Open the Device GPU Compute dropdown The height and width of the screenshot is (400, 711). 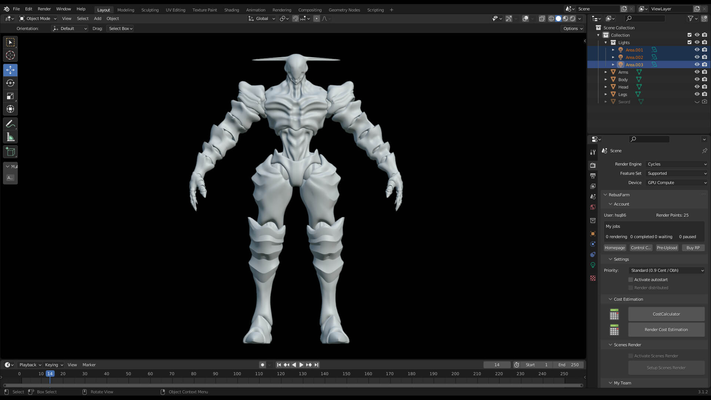tap(677, 183)
